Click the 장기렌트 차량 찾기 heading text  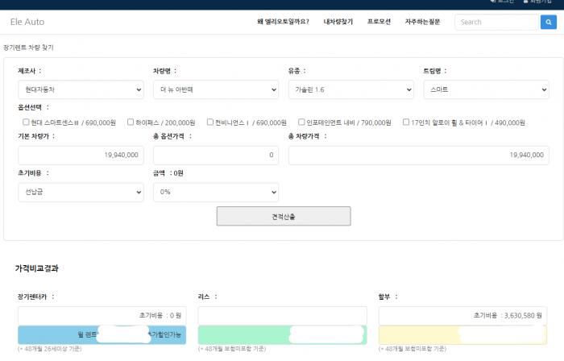pos(28,48)
